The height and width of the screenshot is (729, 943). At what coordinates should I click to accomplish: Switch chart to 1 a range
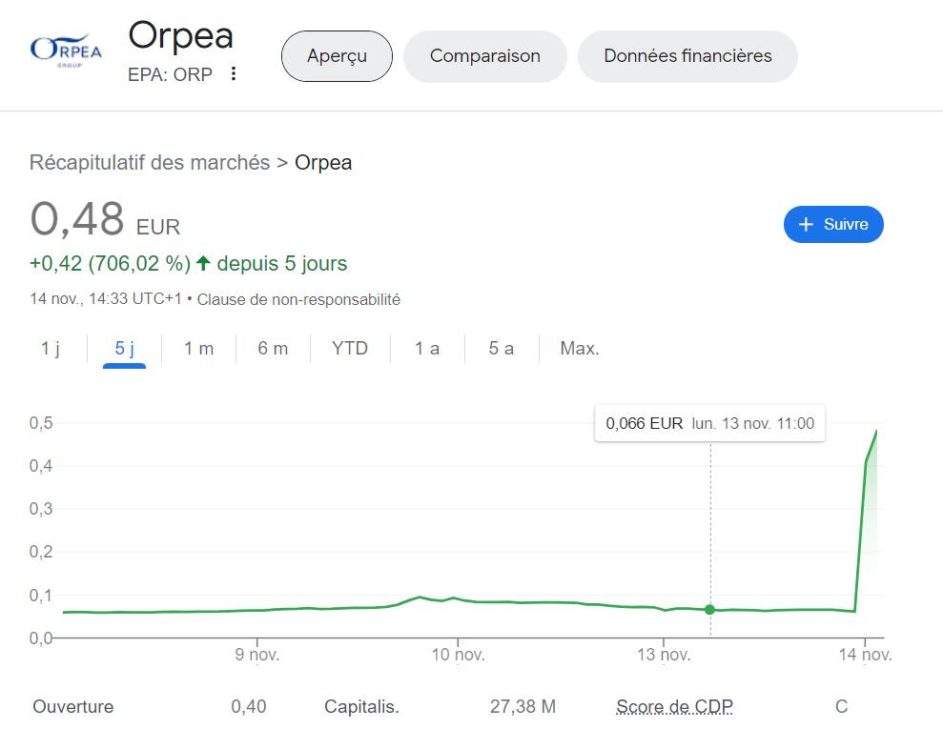427,349
